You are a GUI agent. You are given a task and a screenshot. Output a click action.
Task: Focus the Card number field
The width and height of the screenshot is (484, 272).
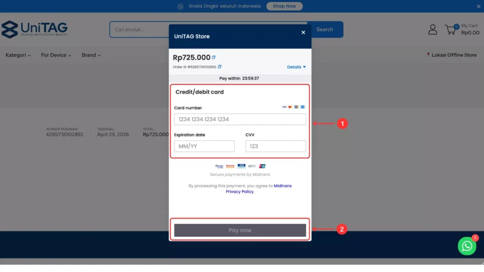pos(240,119)
